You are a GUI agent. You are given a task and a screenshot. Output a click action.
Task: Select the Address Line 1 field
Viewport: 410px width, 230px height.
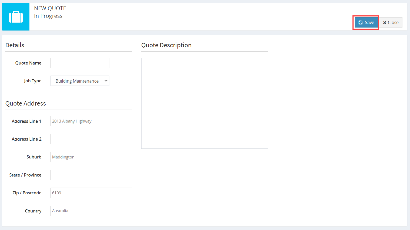[x=91, y=121]
